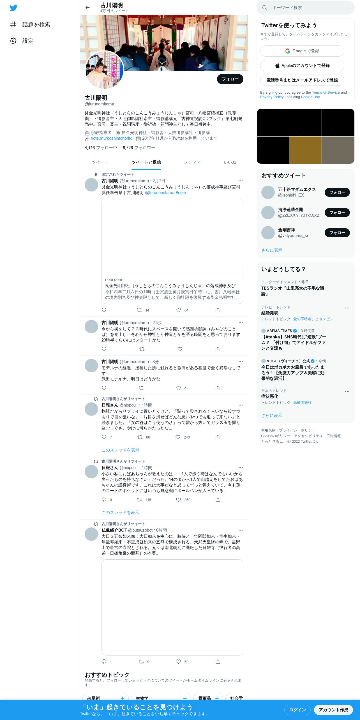
Task: Reply to the 21秒 tweet
Action: click(104, 349)
